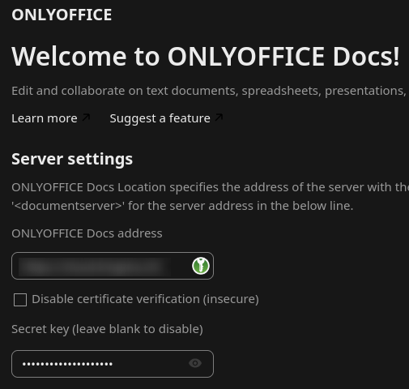This screenshot has height=389, width=409.
Task: Click the green KeePassXC key icon
Action: click(201, 266)
